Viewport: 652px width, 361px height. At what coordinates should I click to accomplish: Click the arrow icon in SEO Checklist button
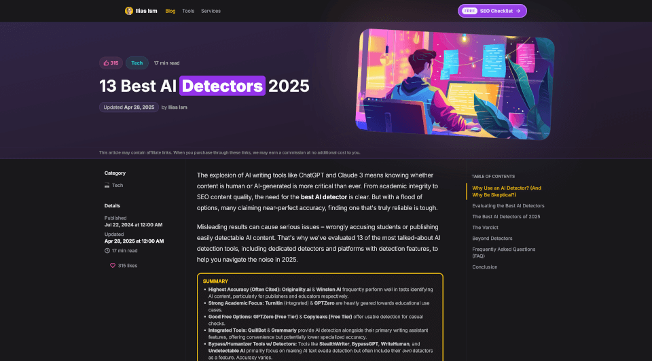518,12
